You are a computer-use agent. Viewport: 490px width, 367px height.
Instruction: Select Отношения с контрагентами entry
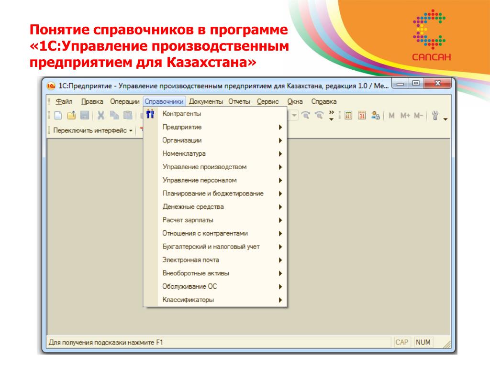pyautogui.click(x=215, y=233)
